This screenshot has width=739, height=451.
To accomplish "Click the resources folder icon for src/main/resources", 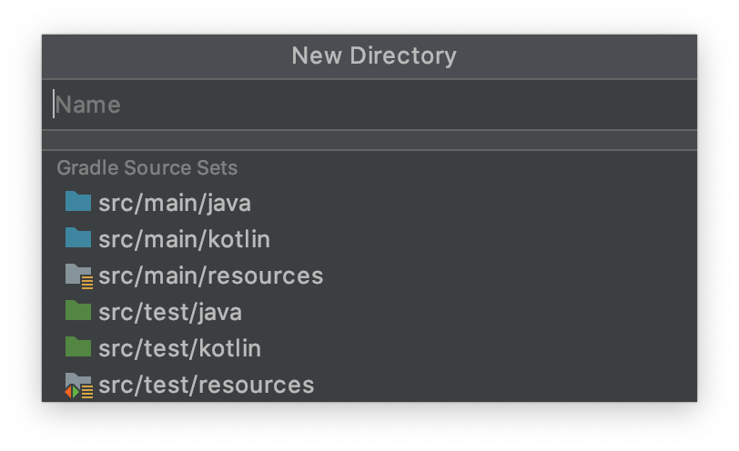I will (77, 273).
